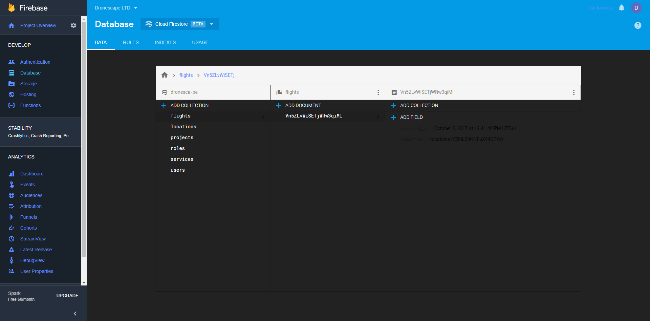Image resolution: width=650 pixels, height=321 pixels.
Task: Click Go to docs link
Action: tap(601, 8)
